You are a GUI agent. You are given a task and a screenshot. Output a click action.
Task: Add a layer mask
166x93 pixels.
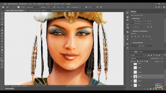150,89
